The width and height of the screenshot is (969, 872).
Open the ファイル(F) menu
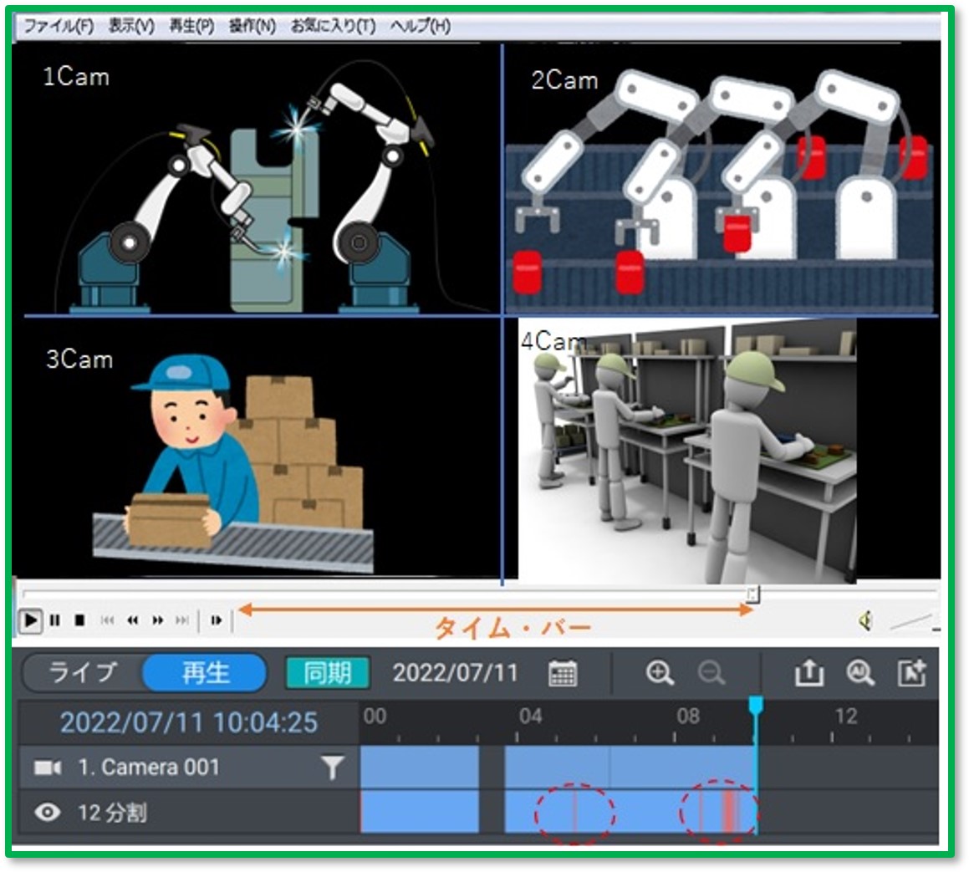pos(58,26)
